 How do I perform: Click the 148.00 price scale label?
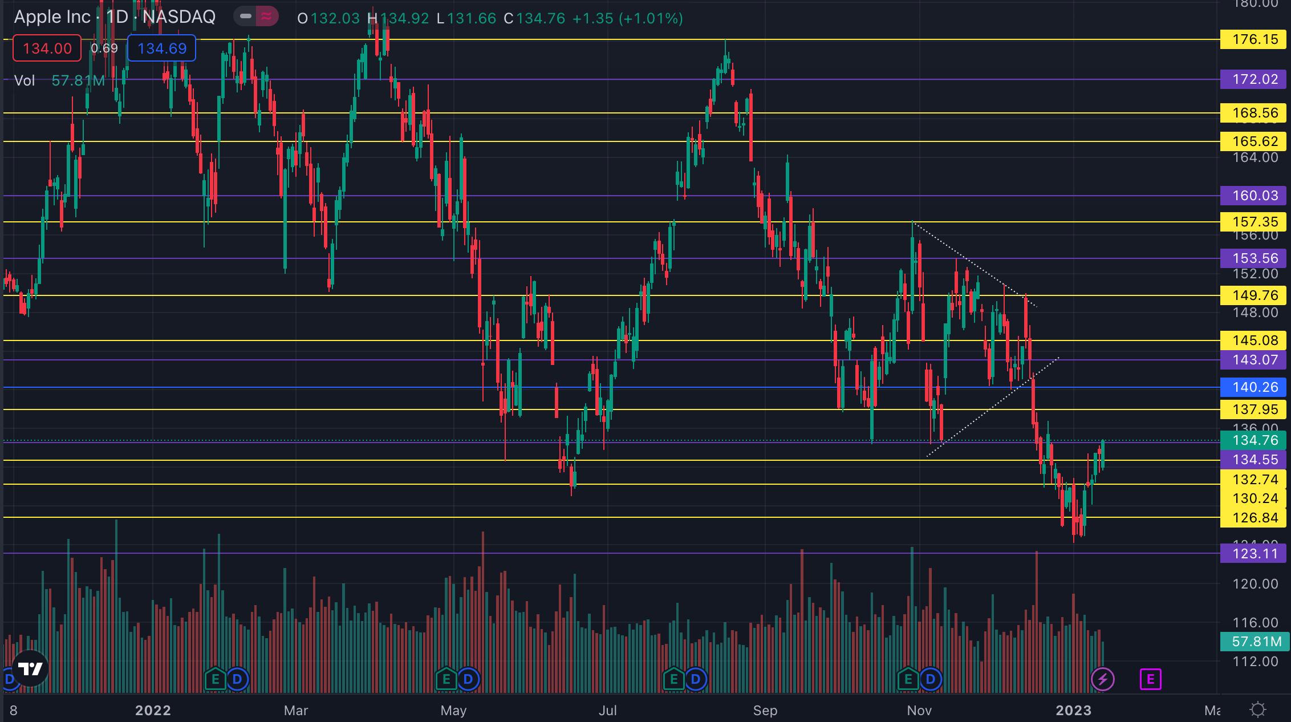(1256, 313)
